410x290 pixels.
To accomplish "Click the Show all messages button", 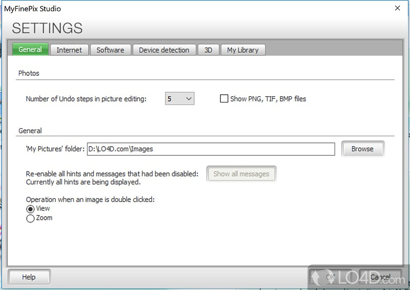I will pyautogui.click(x=241, y=174).
